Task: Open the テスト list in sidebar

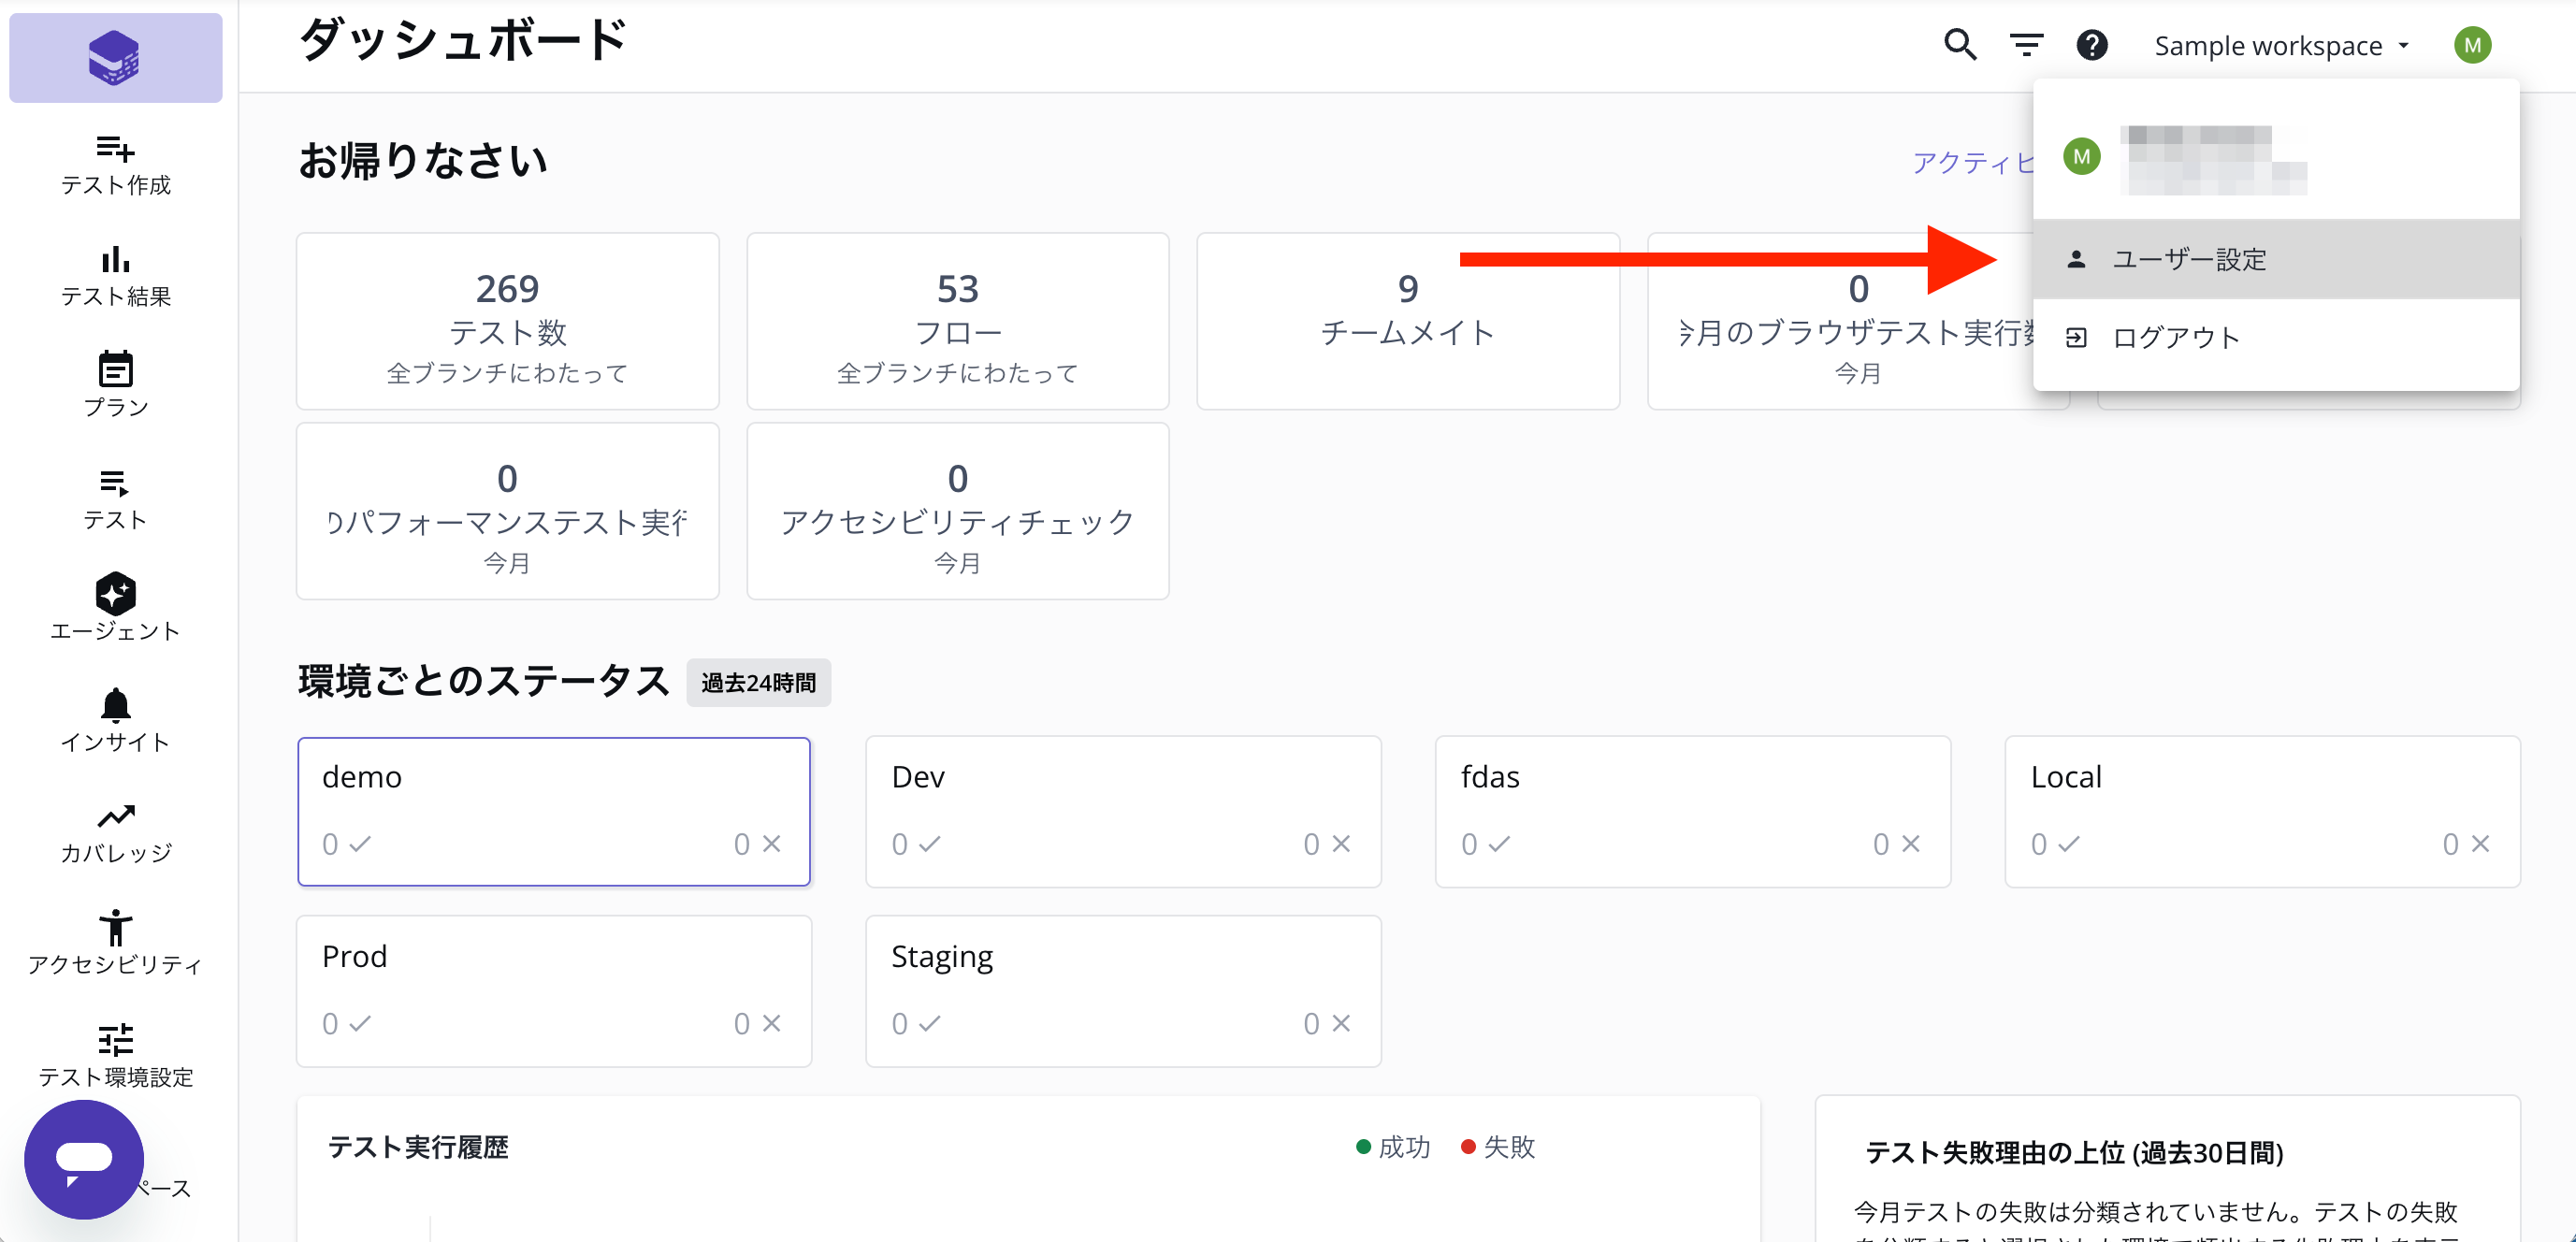Action: pos(115,499)
